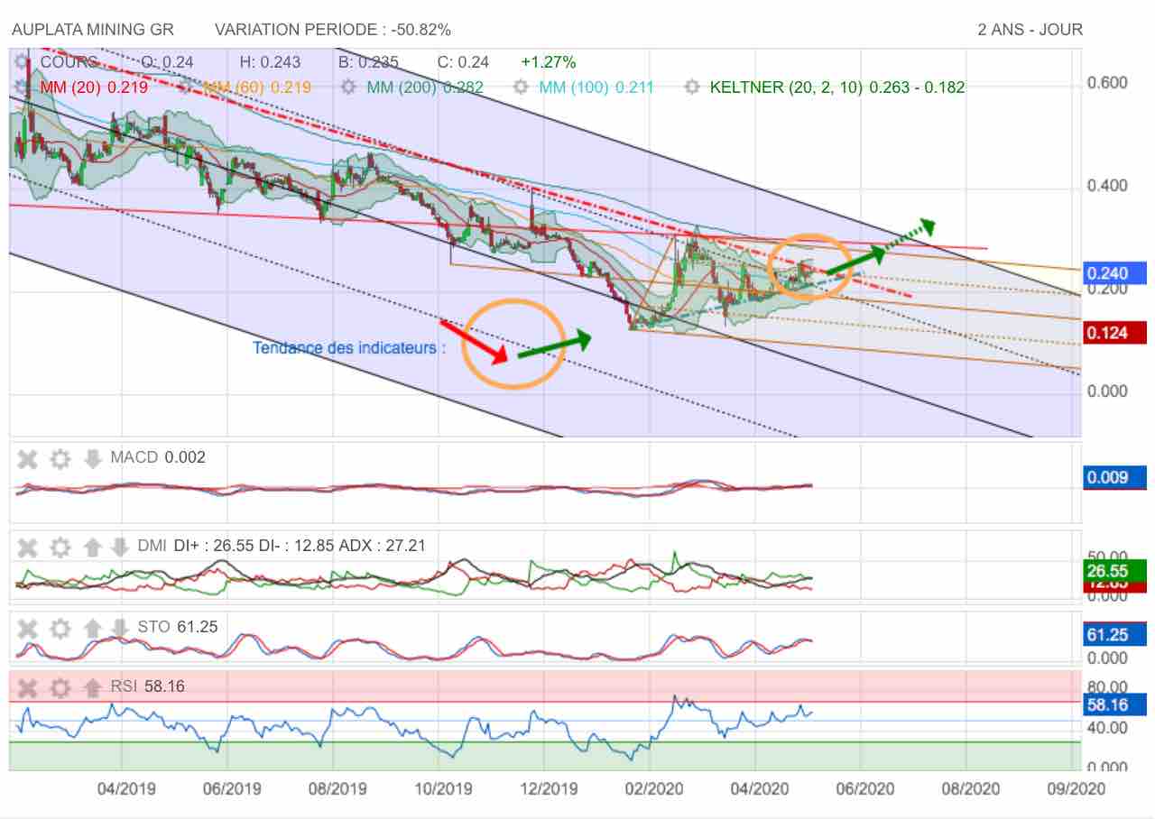Click the AUPLATA MINING GR title
Viewport: 1155px width, 819px height.
pyautogui.click(x=93, y=30)
